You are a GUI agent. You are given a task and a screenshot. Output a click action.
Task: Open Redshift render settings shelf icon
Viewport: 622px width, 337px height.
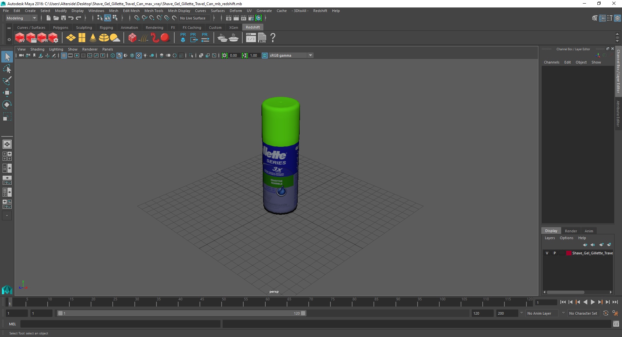[53, 38]
